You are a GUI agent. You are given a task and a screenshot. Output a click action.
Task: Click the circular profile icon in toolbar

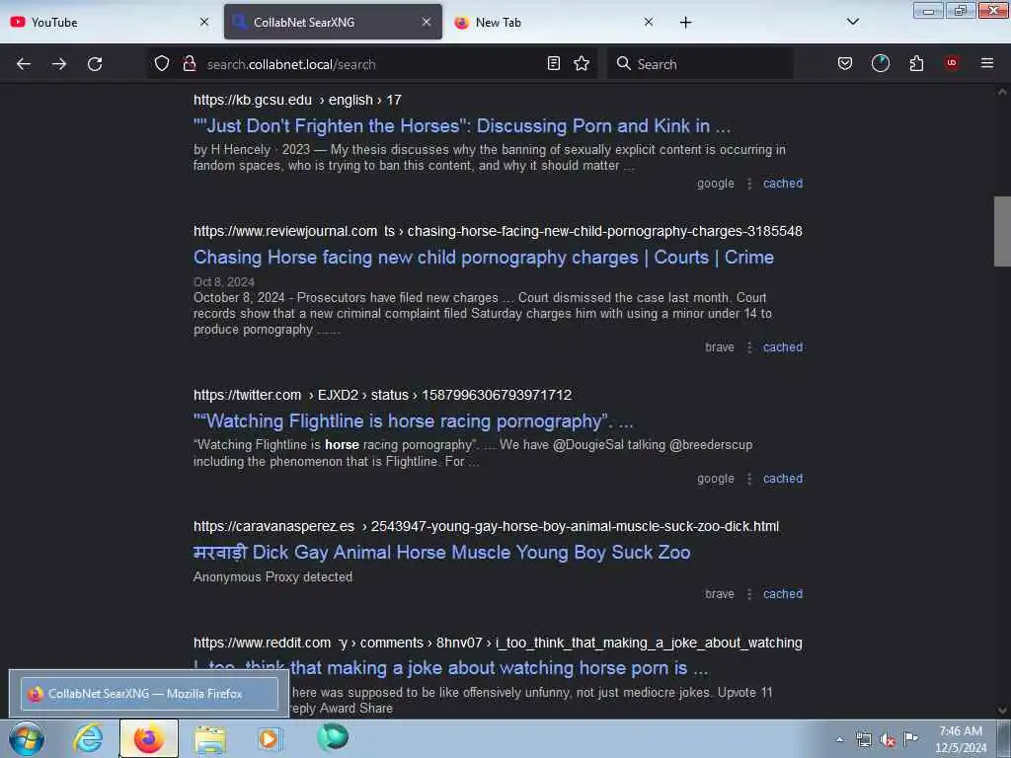point(880,63)
